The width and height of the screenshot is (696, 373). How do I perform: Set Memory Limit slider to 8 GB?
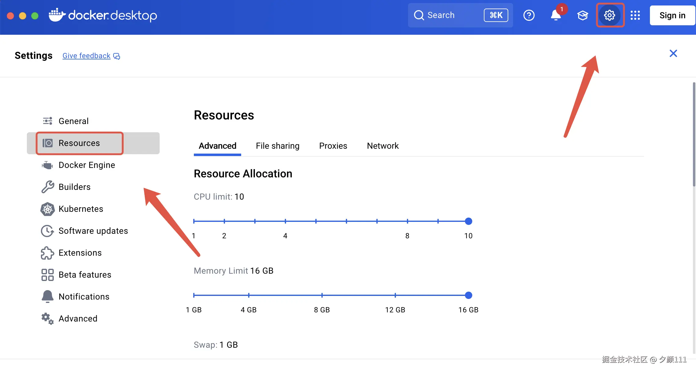322,295
